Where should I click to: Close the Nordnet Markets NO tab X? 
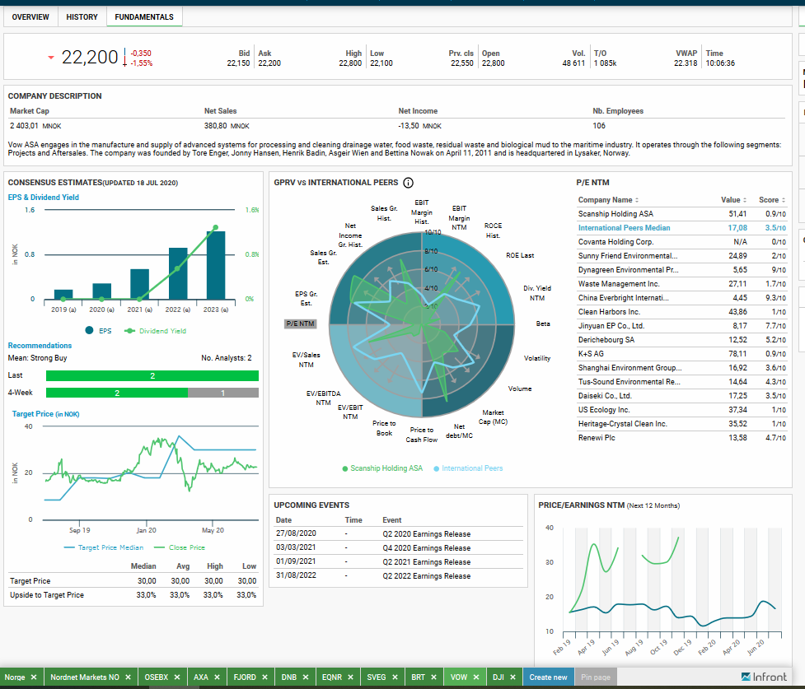click(128, 677)
